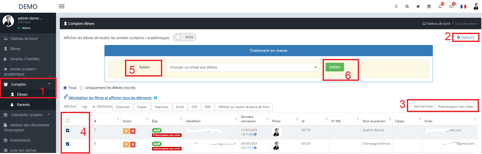Viewport: 482px width, 154px height.
Task: Expand the Calendrier scolaire sidebar menu
Action: pos(27,115)
